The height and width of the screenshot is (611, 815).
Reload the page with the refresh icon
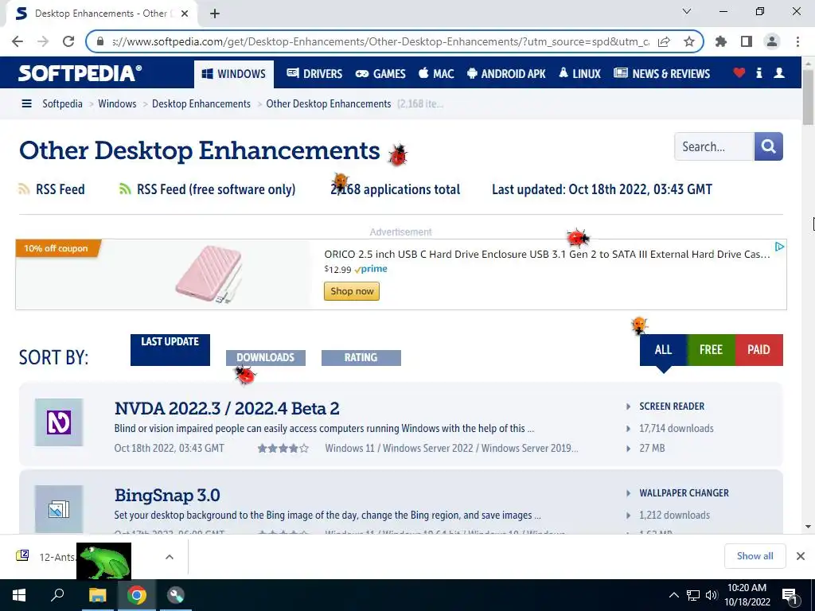click(x=68, y=41)
